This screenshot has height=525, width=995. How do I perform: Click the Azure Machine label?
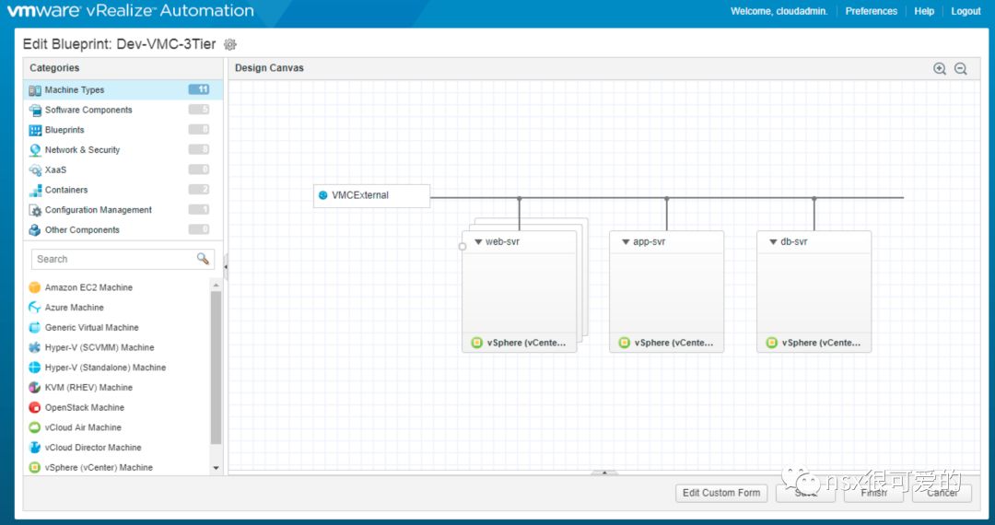coord(75,308)
